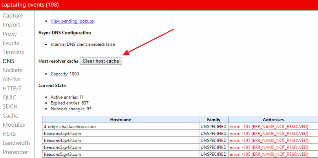This screenshot has height=158, width=318.
Task: Select the Prerender sidebar item
Action: click(x=16, y=152)
